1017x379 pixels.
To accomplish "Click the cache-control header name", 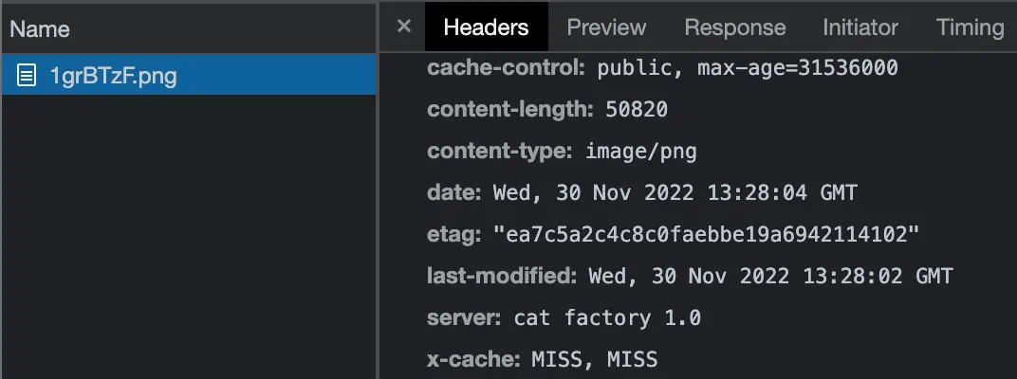I will pyautogui.click(x=508, y=68).
